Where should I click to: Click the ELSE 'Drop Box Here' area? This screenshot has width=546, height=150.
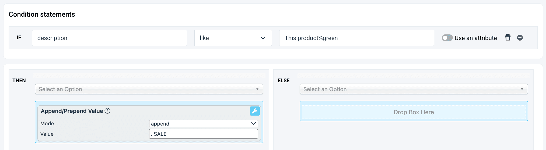tap(414, 112)
